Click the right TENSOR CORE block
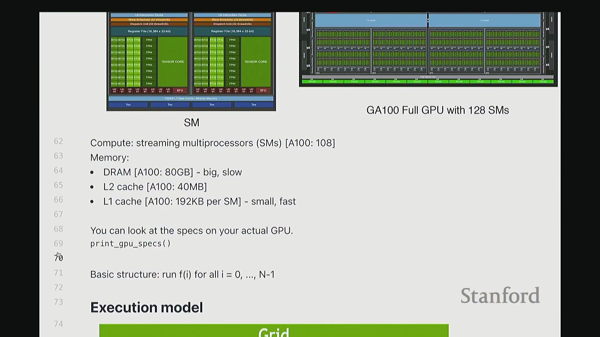 point(256,62)
